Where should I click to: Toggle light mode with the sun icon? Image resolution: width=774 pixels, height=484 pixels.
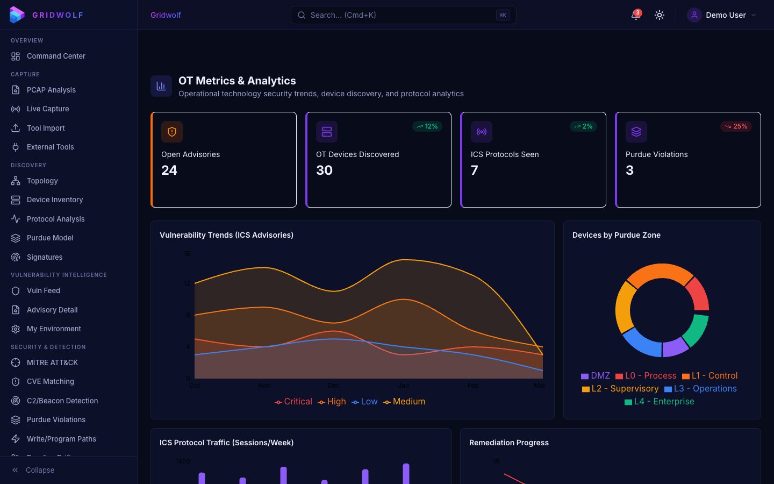point(660,15)
